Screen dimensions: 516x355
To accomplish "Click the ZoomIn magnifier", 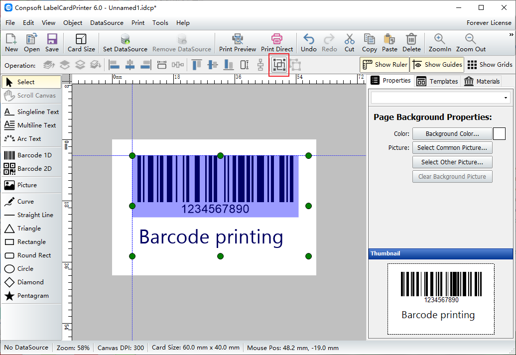I will tap(440, 43).
